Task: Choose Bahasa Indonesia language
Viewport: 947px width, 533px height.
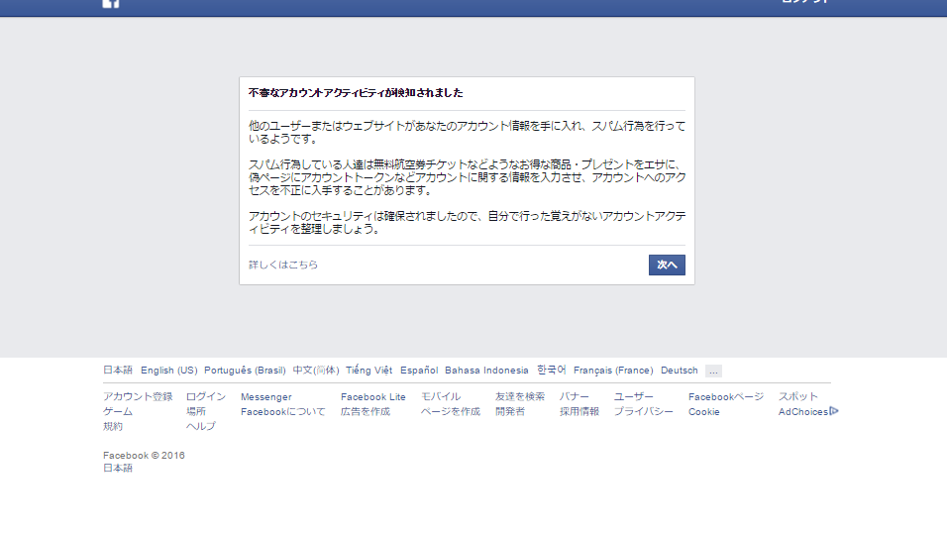Action: [x=486, y=371]
